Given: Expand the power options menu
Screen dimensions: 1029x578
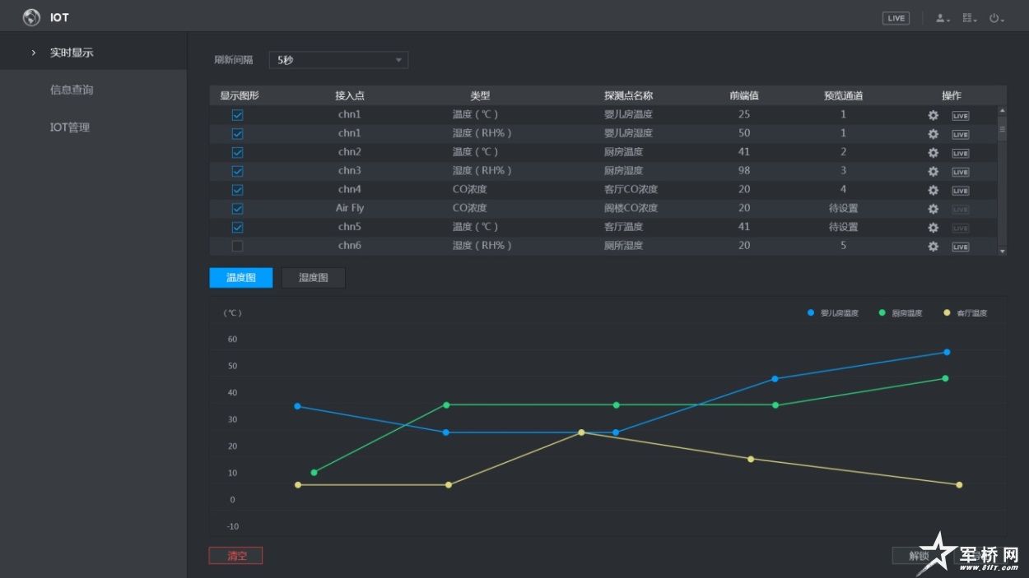Looking at the screenshot, I should coord(996,18).
